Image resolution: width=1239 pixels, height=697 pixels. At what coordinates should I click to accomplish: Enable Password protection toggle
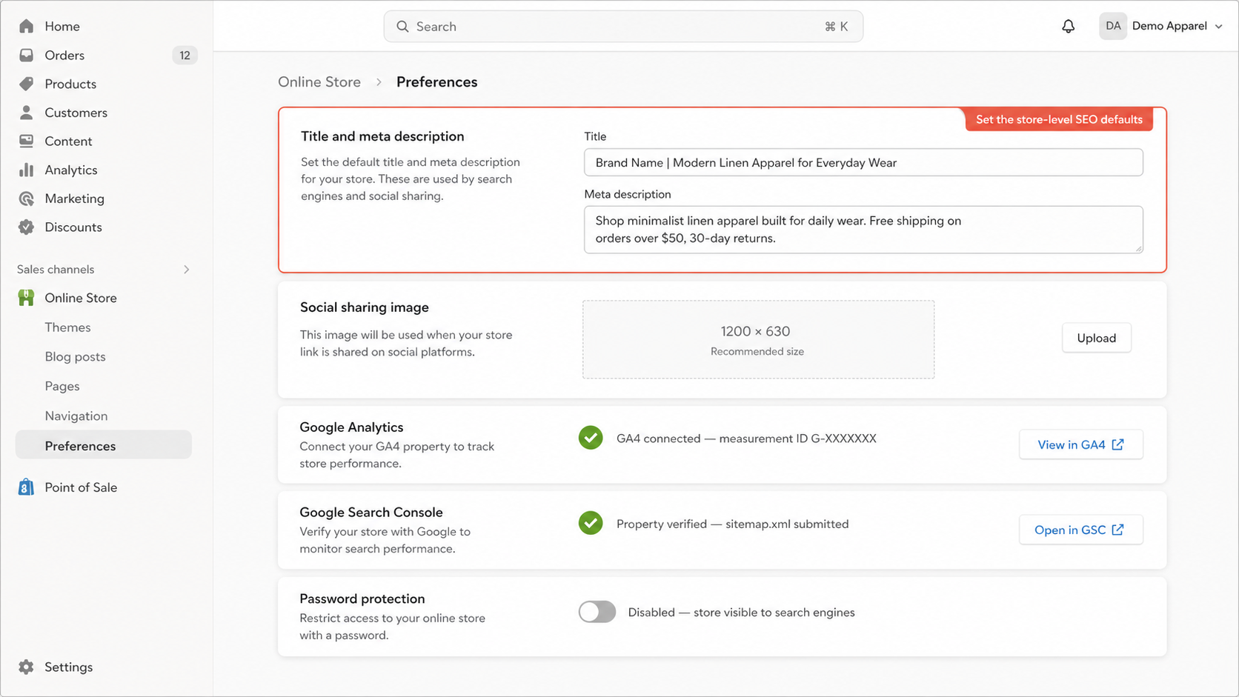point(597,612)
